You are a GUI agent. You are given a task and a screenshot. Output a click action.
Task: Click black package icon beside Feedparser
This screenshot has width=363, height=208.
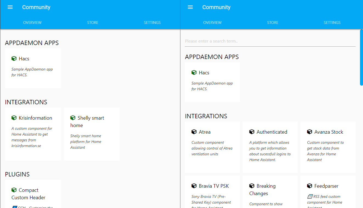(x=310, y=186)
